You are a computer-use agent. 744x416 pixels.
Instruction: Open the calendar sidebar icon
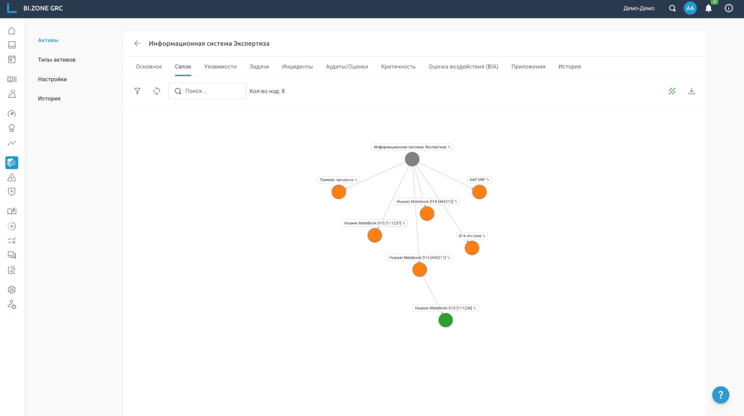pyautogui.click(x=12, y=59)
